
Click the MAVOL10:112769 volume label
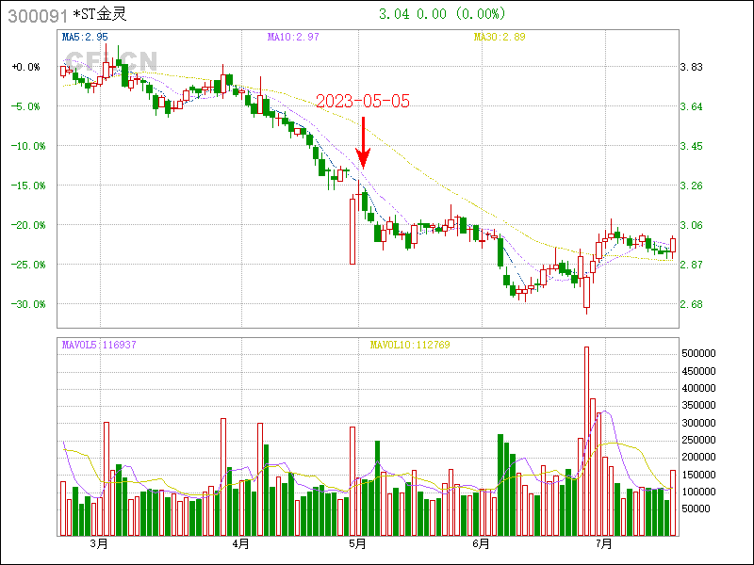[410, 345]
